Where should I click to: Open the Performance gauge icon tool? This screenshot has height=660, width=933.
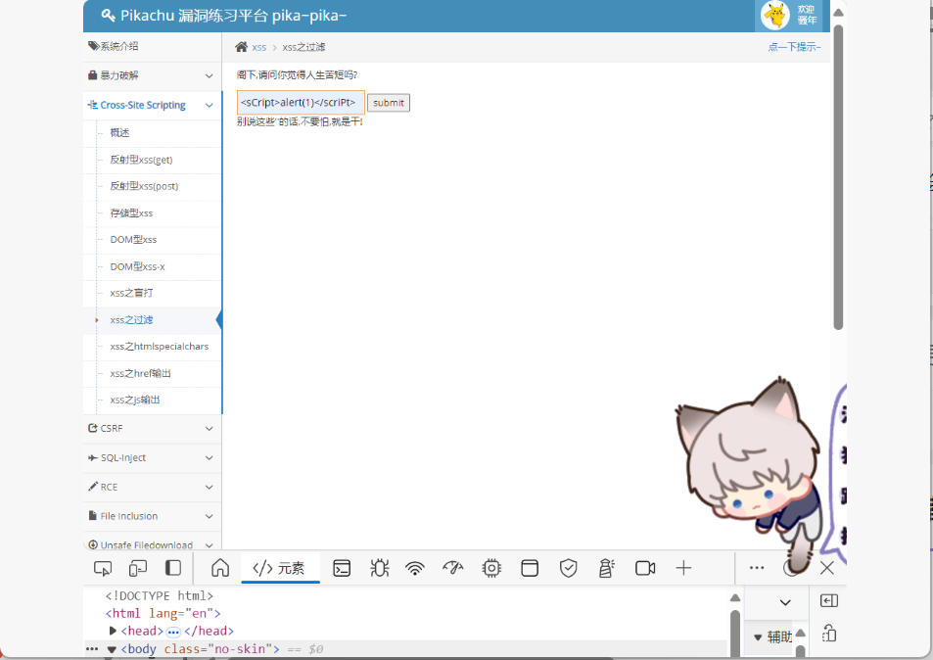[x=453, y=568]
